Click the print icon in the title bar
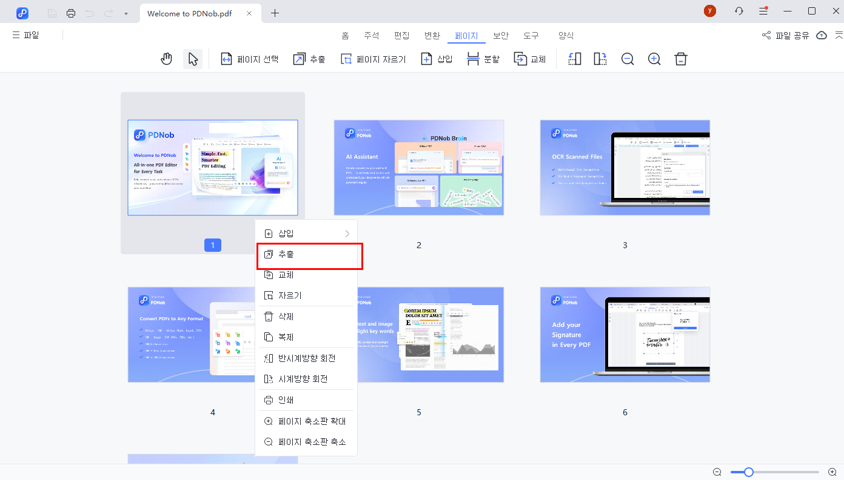This screenshot has width=844, height=480. coord(71,13)
